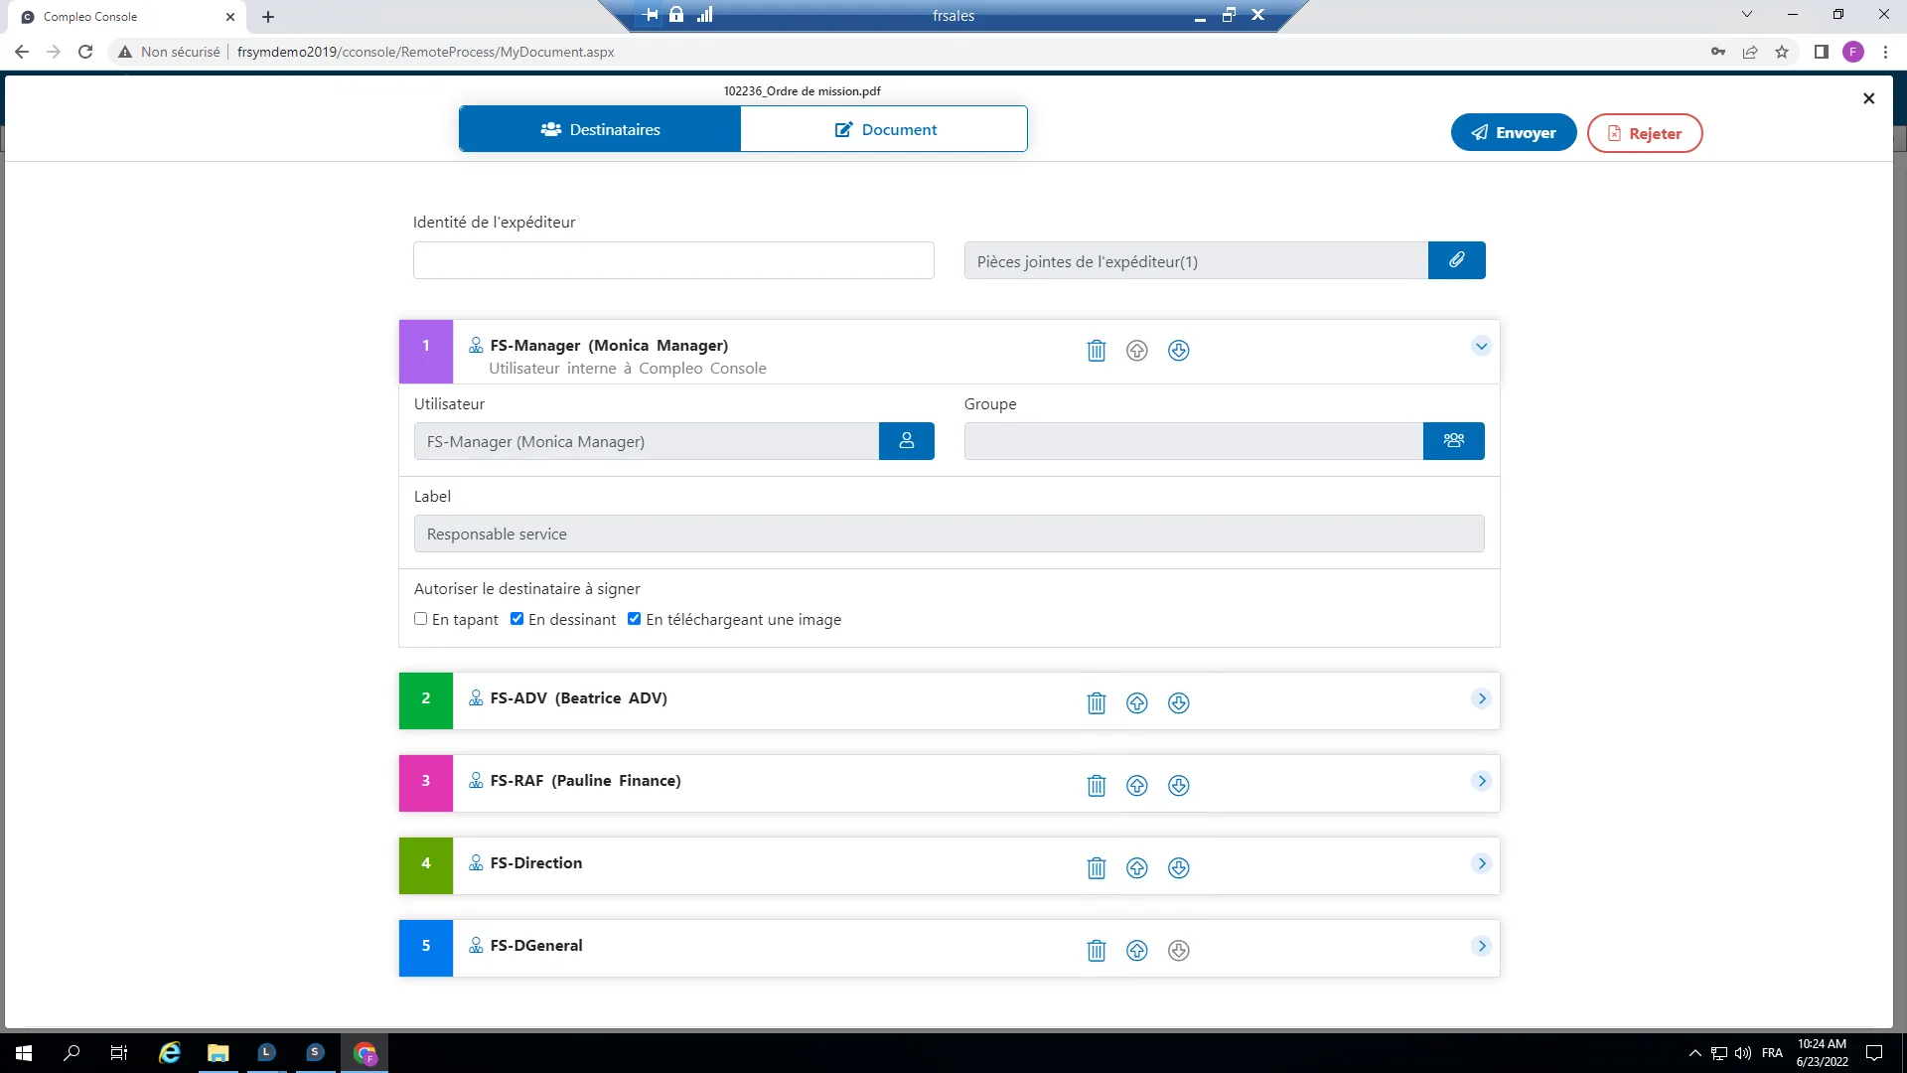This screenshot has width=1907, height=1073.
Task: Bookmark this page with star icon
Action: pos(1782,52)
